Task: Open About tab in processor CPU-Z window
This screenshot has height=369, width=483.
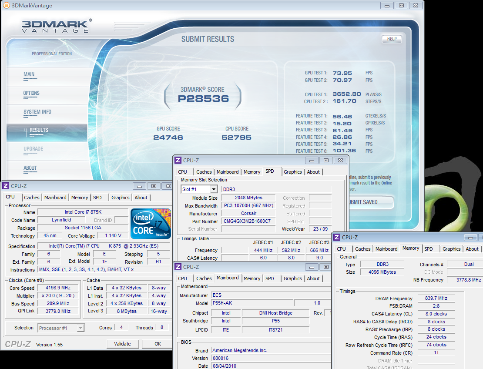Action: tap(141, 198)
